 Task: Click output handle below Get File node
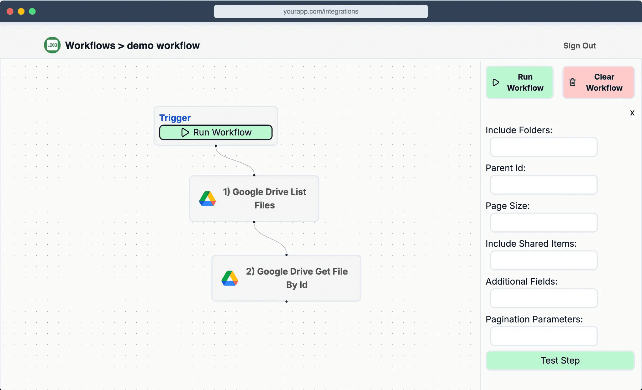click(x=287, y=302)
